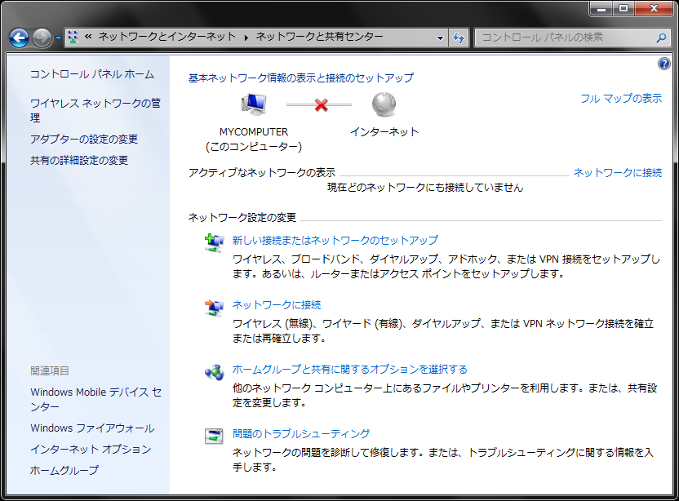The image size is (679, 501).
Task: Open ネットワークに接続 under network settings
Action: point(277,305)
